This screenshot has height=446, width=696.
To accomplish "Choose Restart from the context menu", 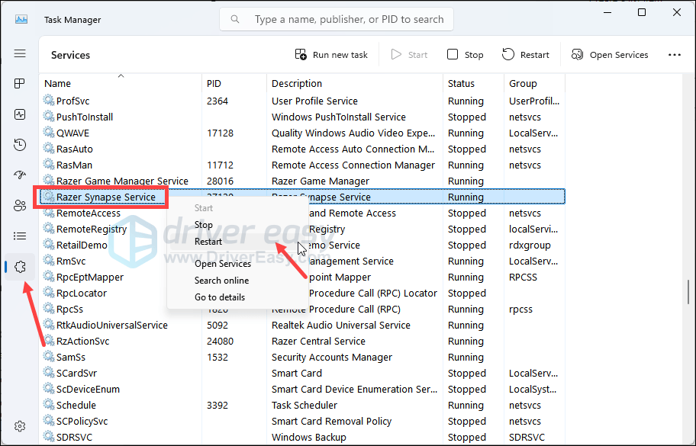I will coord(208,242).
